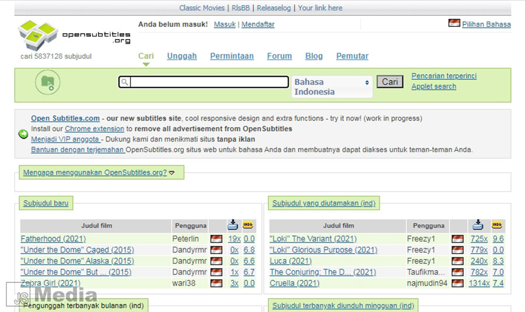This screenshot has width=525, height=312.
Task: Click Menjadi VIP anggota link
Action: point(65,139)
